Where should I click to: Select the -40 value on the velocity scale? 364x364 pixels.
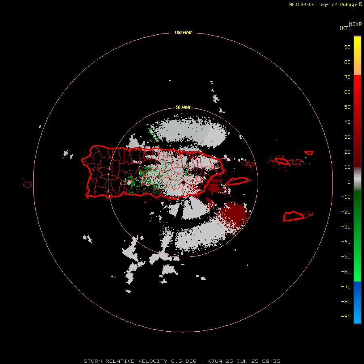(346, 242)
